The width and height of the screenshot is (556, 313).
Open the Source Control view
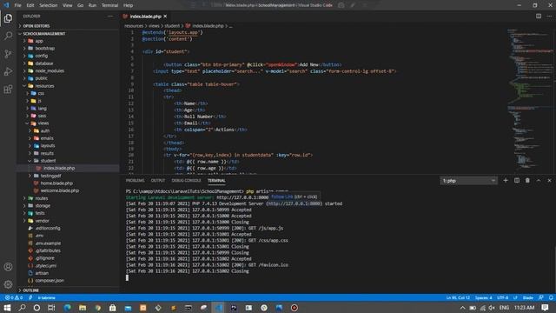pos(8,54)
